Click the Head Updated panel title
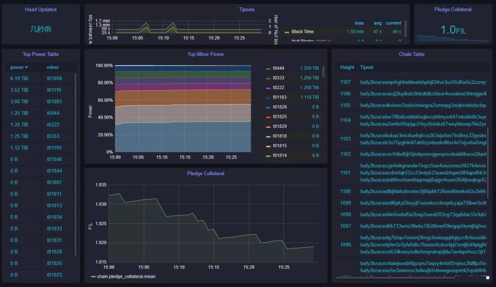 tap(41, 9)
